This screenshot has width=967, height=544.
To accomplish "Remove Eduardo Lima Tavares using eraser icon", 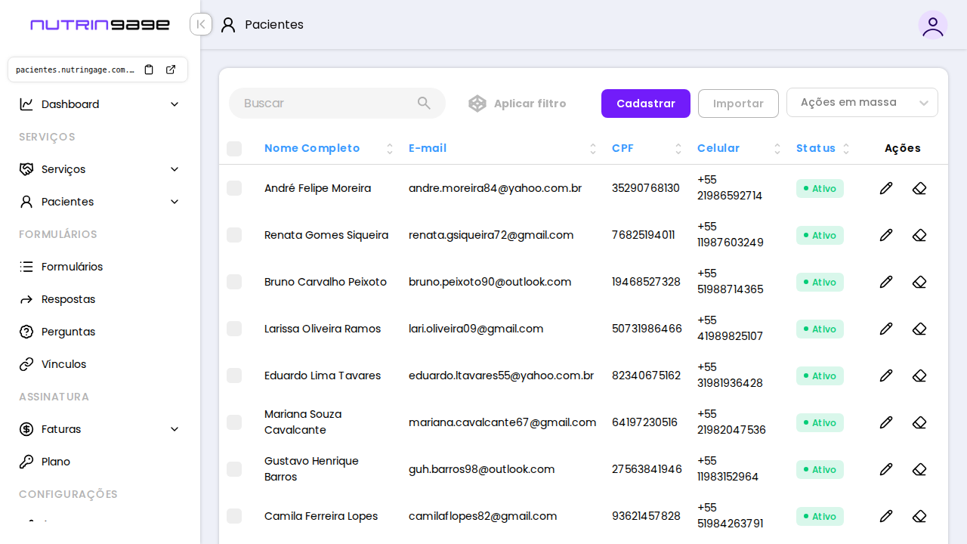I will 919,376.
